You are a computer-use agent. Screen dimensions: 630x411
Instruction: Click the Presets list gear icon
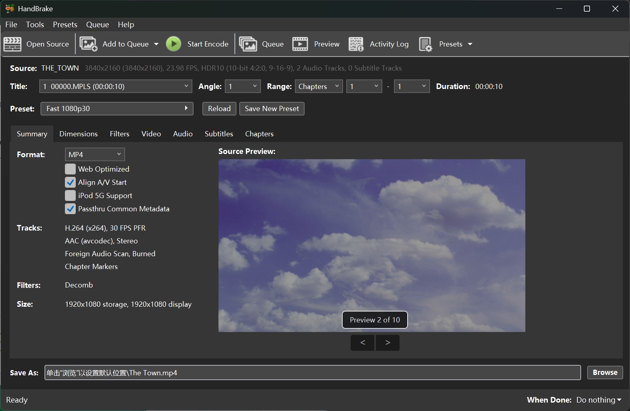coord(426,44)
